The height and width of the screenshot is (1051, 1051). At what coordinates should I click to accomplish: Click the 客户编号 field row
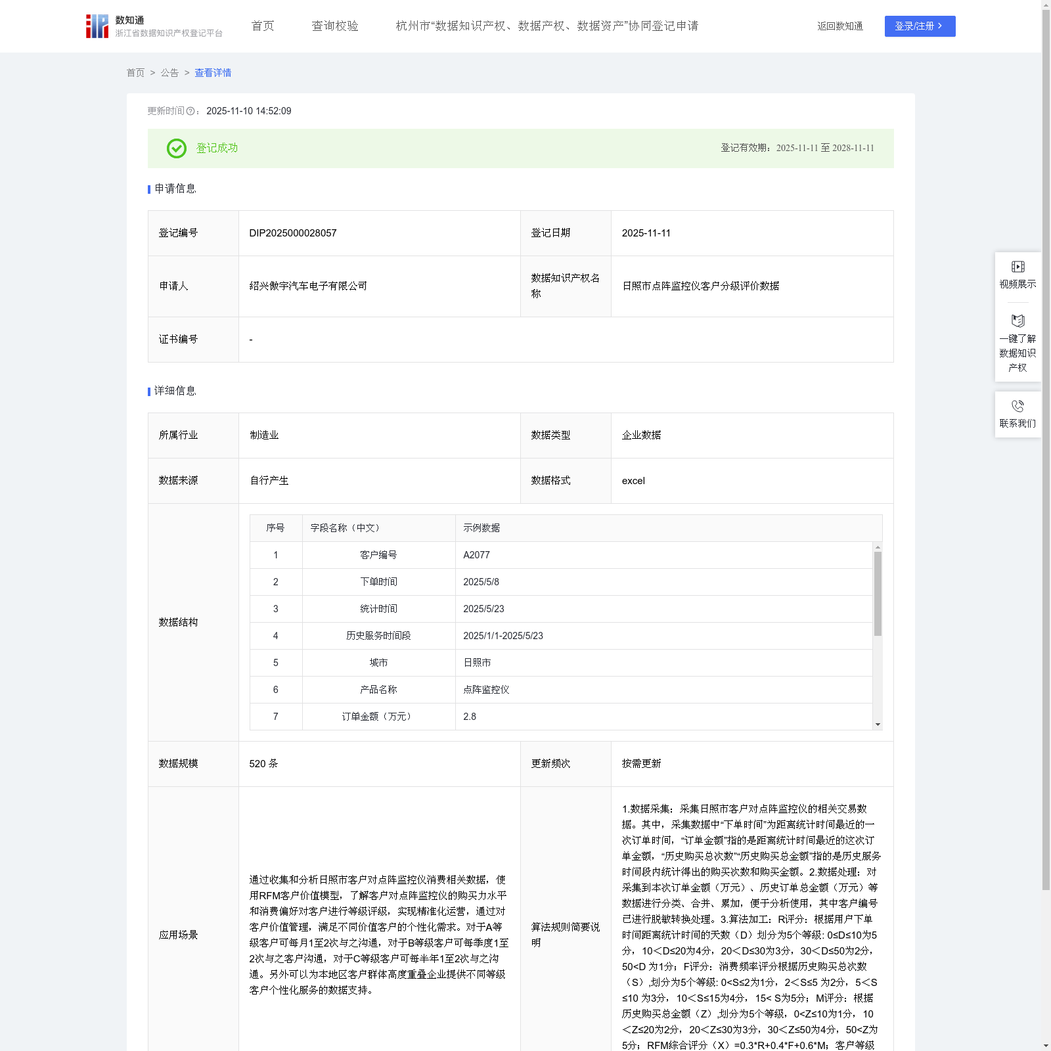tap(561, 555)
